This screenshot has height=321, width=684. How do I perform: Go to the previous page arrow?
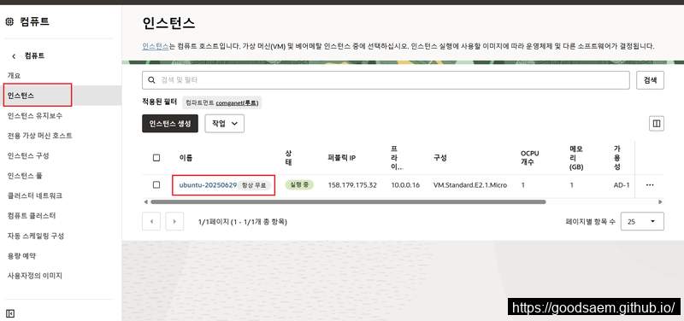coord(151,221)
